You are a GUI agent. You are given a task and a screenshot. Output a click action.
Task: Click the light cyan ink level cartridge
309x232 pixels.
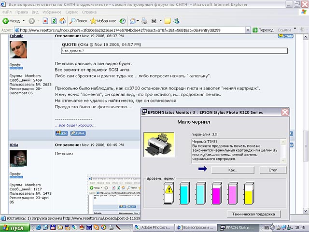click(x=201, y=193)
